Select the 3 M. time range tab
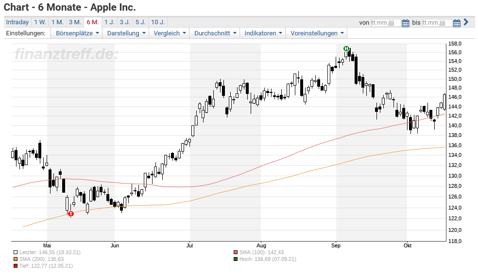478x274 pixels. tap(75, 22)
